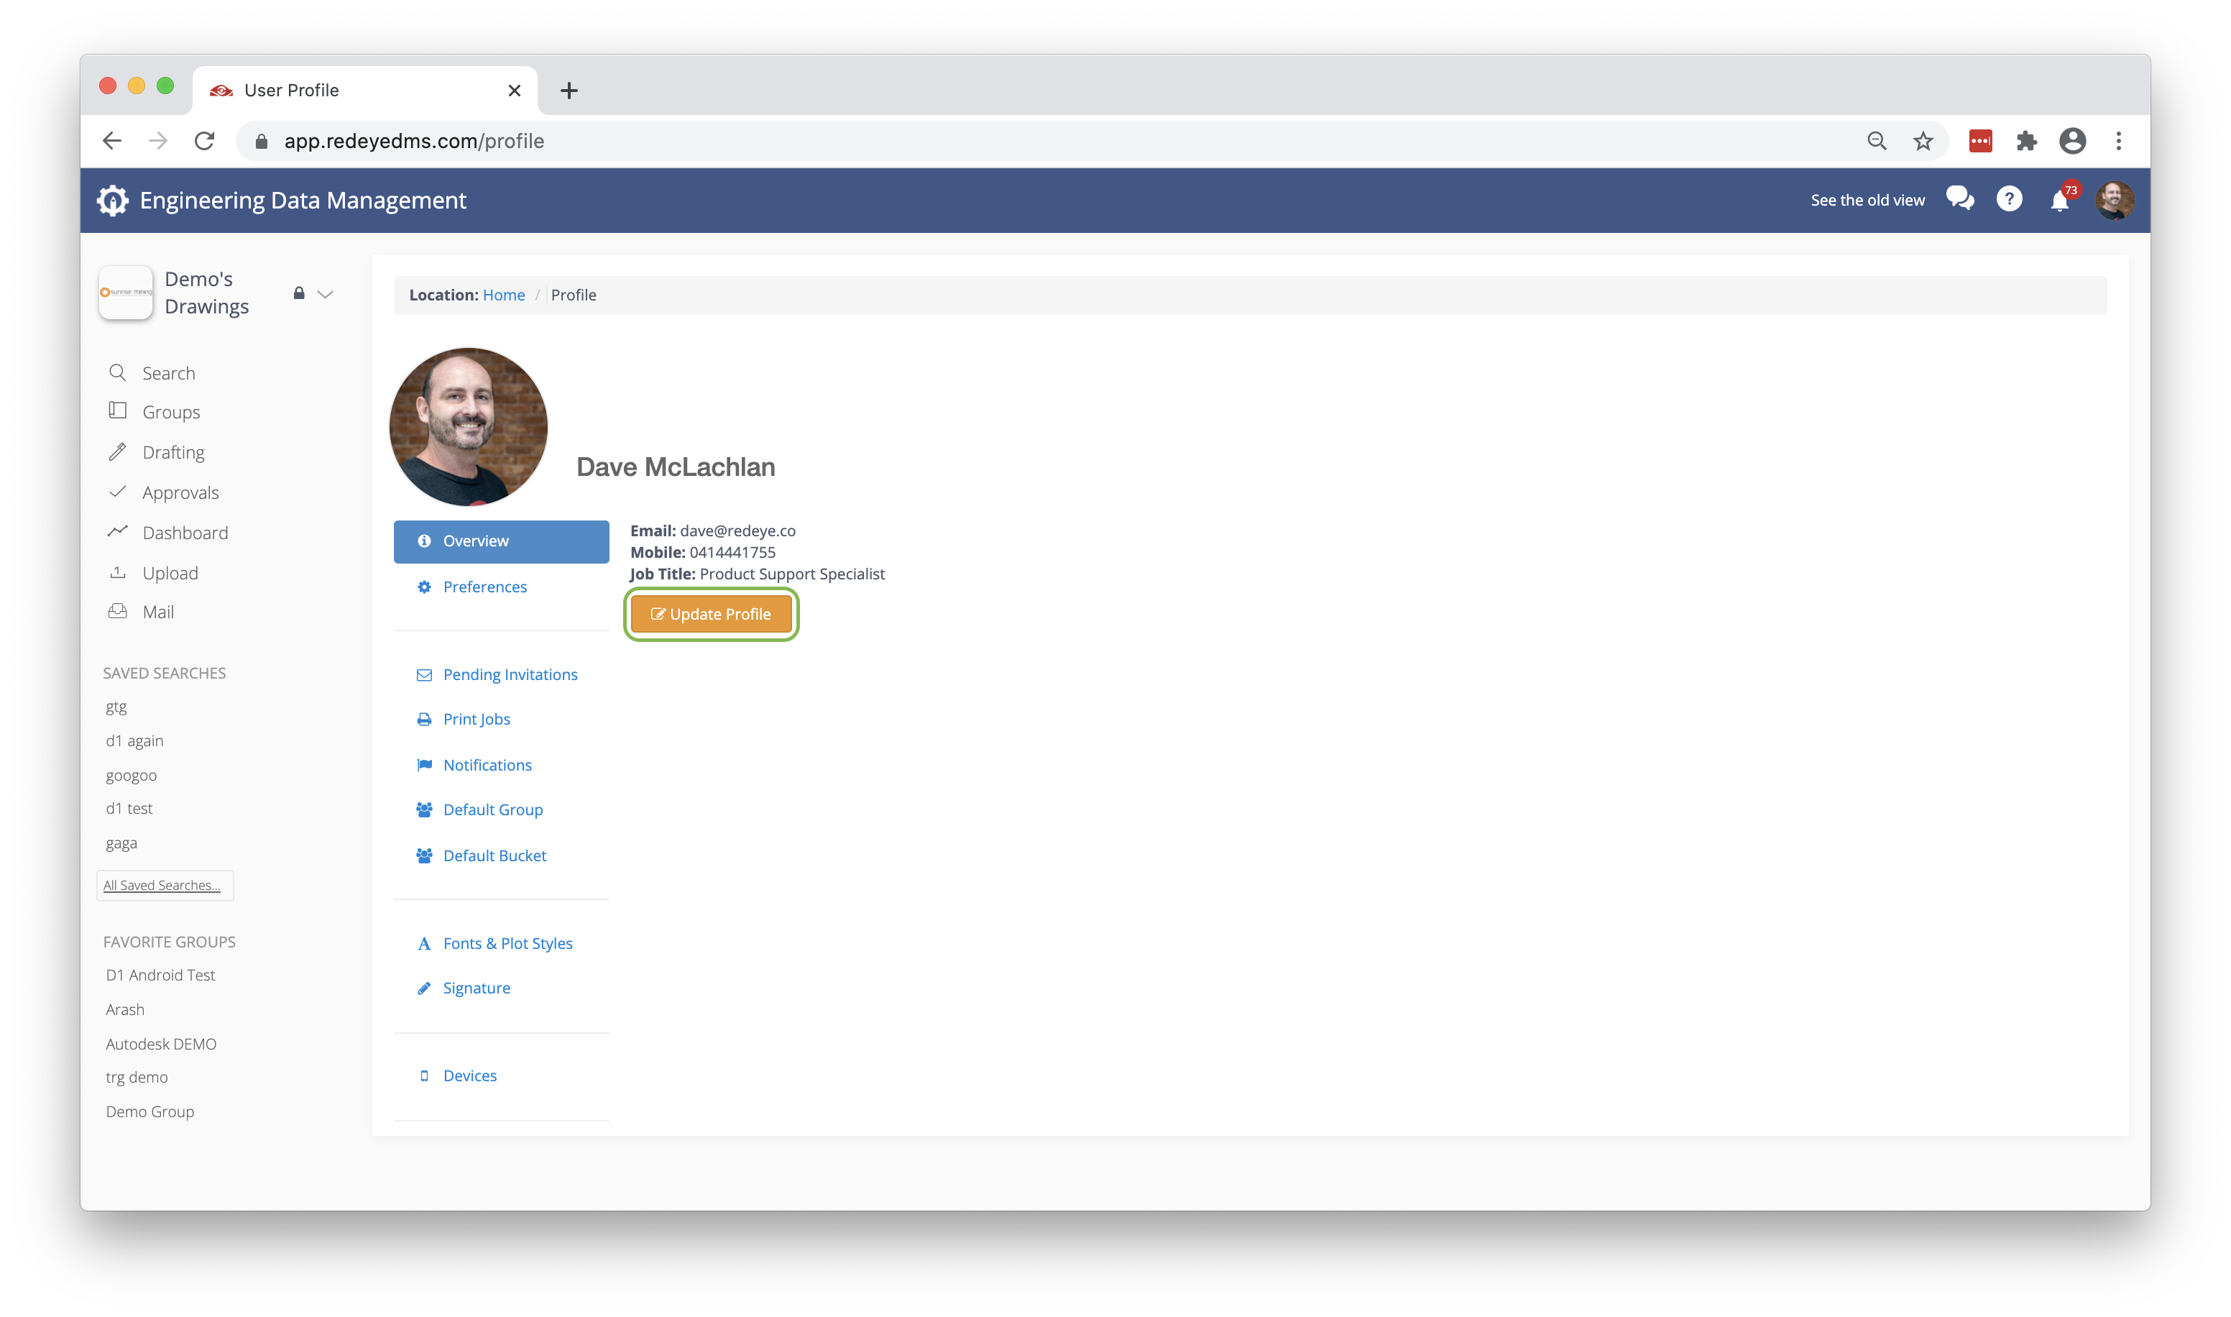
Task: Click the Upload icon in sidebar
Action: tap(117, 572)
